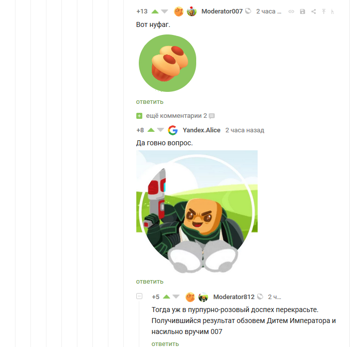Image resolution: width=350 pixels, height=347 pixels.
Task: Copy link icon on Moderator007's comment
Action: coord(291,11)
